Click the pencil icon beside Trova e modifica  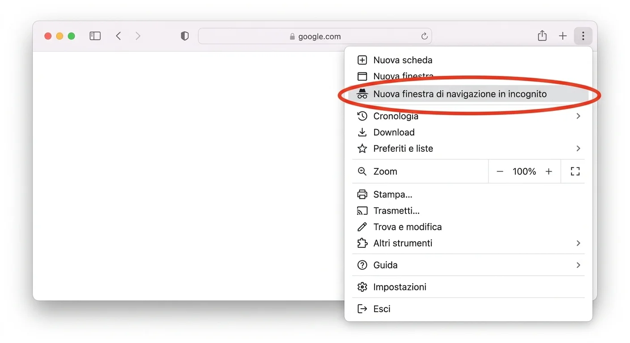362,227
